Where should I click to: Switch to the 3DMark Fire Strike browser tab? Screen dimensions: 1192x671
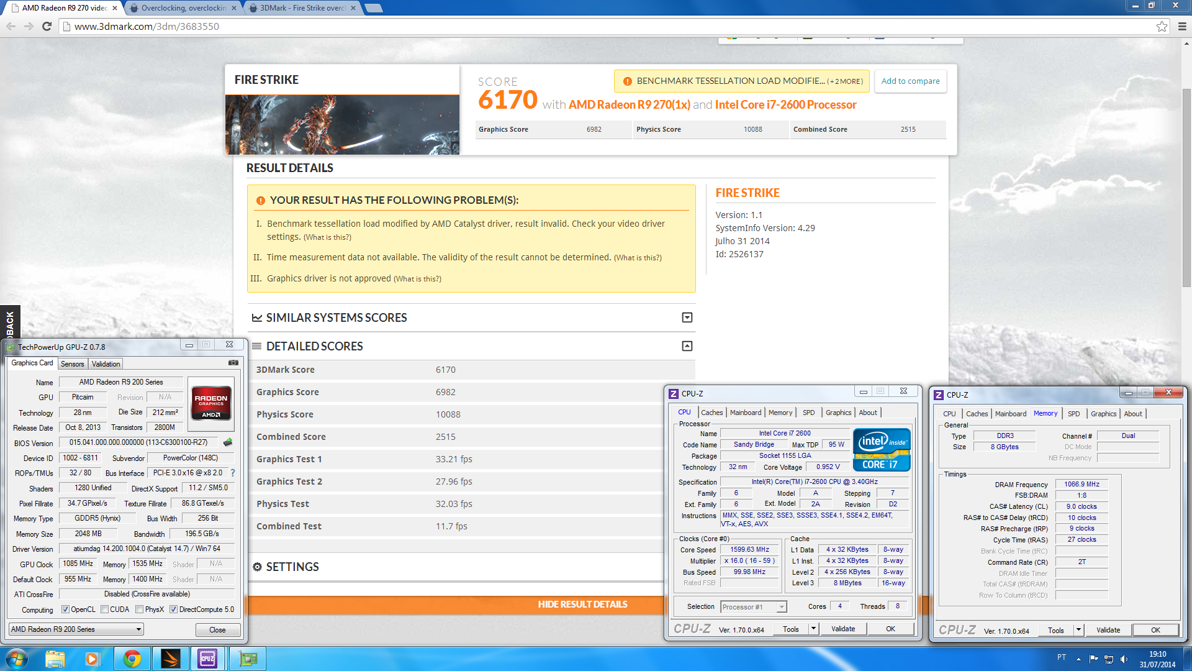click(302, 8)
